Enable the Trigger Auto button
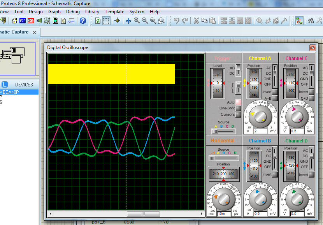 238,102
